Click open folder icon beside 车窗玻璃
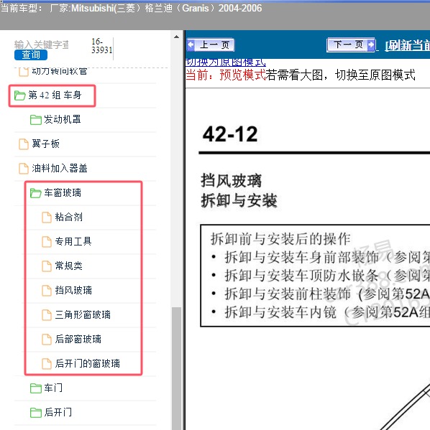Viewport: 430px width, 430px height. 36,193
